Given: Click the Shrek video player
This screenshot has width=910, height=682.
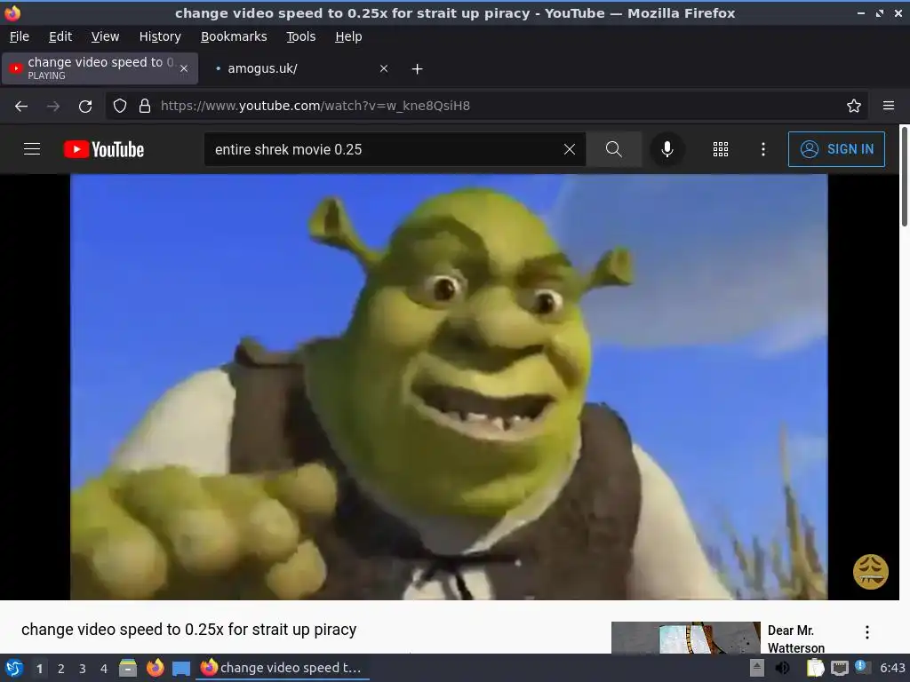Looking at the screenshot, I should [449, 387].
